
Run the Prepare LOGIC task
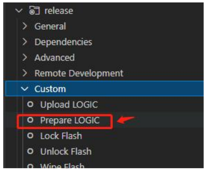pos(70,120)
